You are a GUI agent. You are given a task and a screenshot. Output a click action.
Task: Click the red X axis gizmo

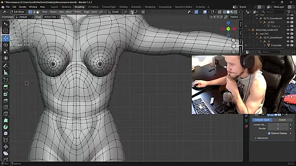coord(234,29)
